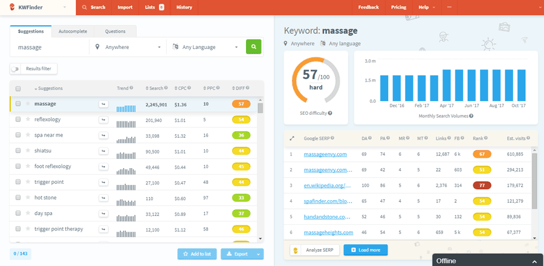The image size is (544, 266).
Task: Click the Load more button
Action: (x=366, y=250)
